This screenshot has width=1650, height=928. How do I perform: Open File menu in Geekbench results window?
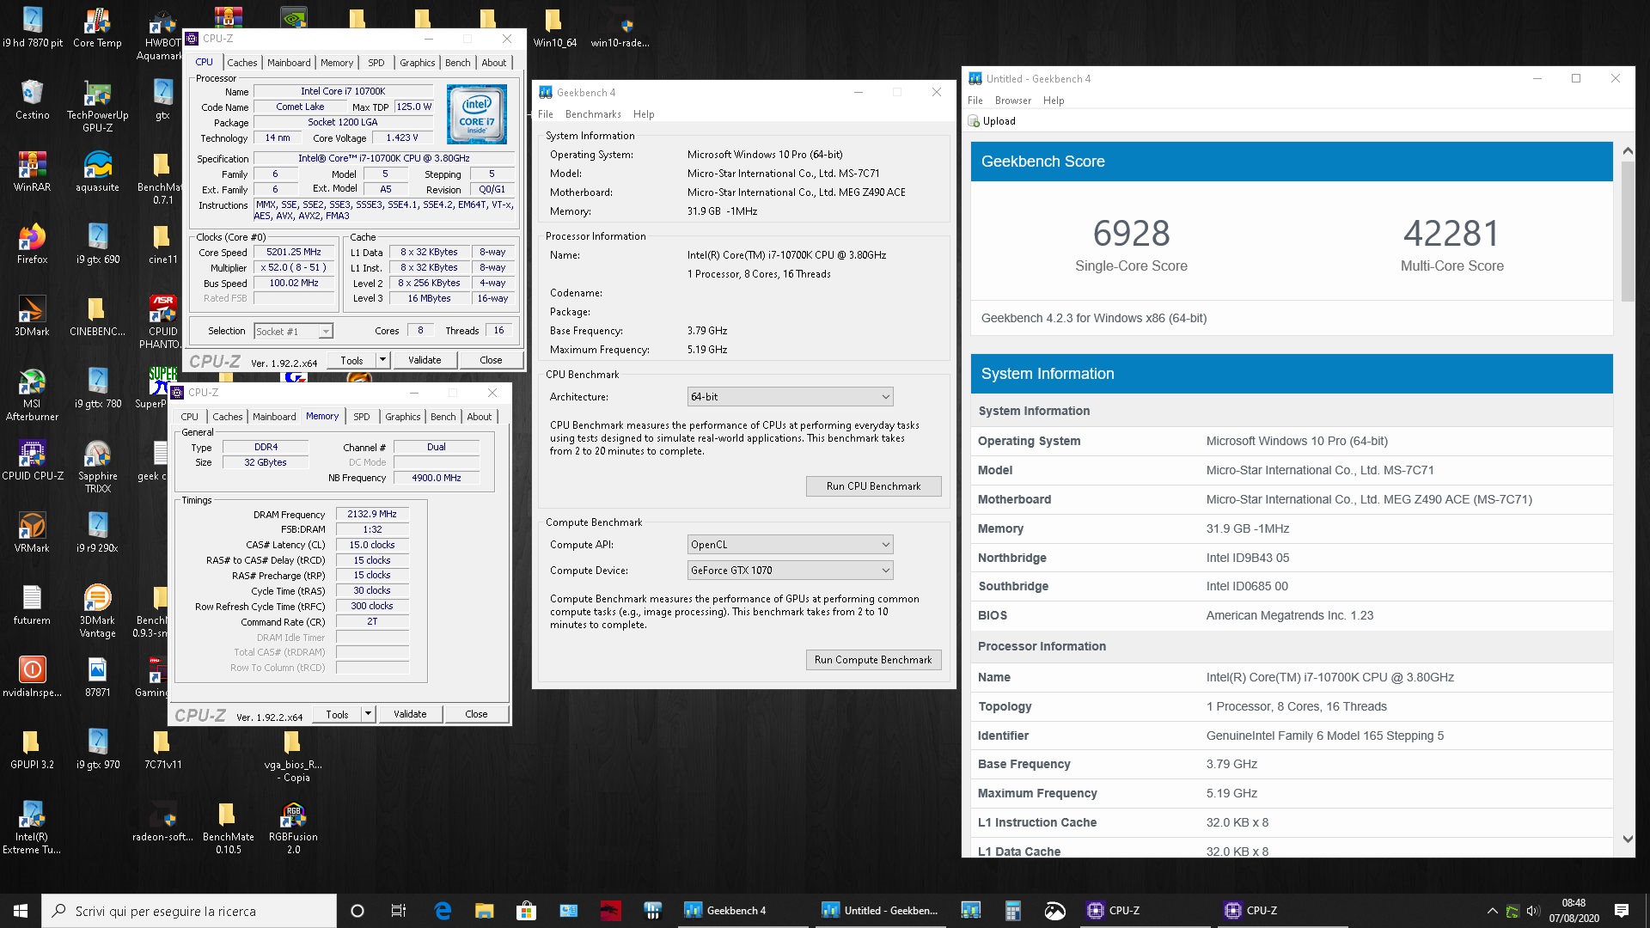[x=975, y=101]
